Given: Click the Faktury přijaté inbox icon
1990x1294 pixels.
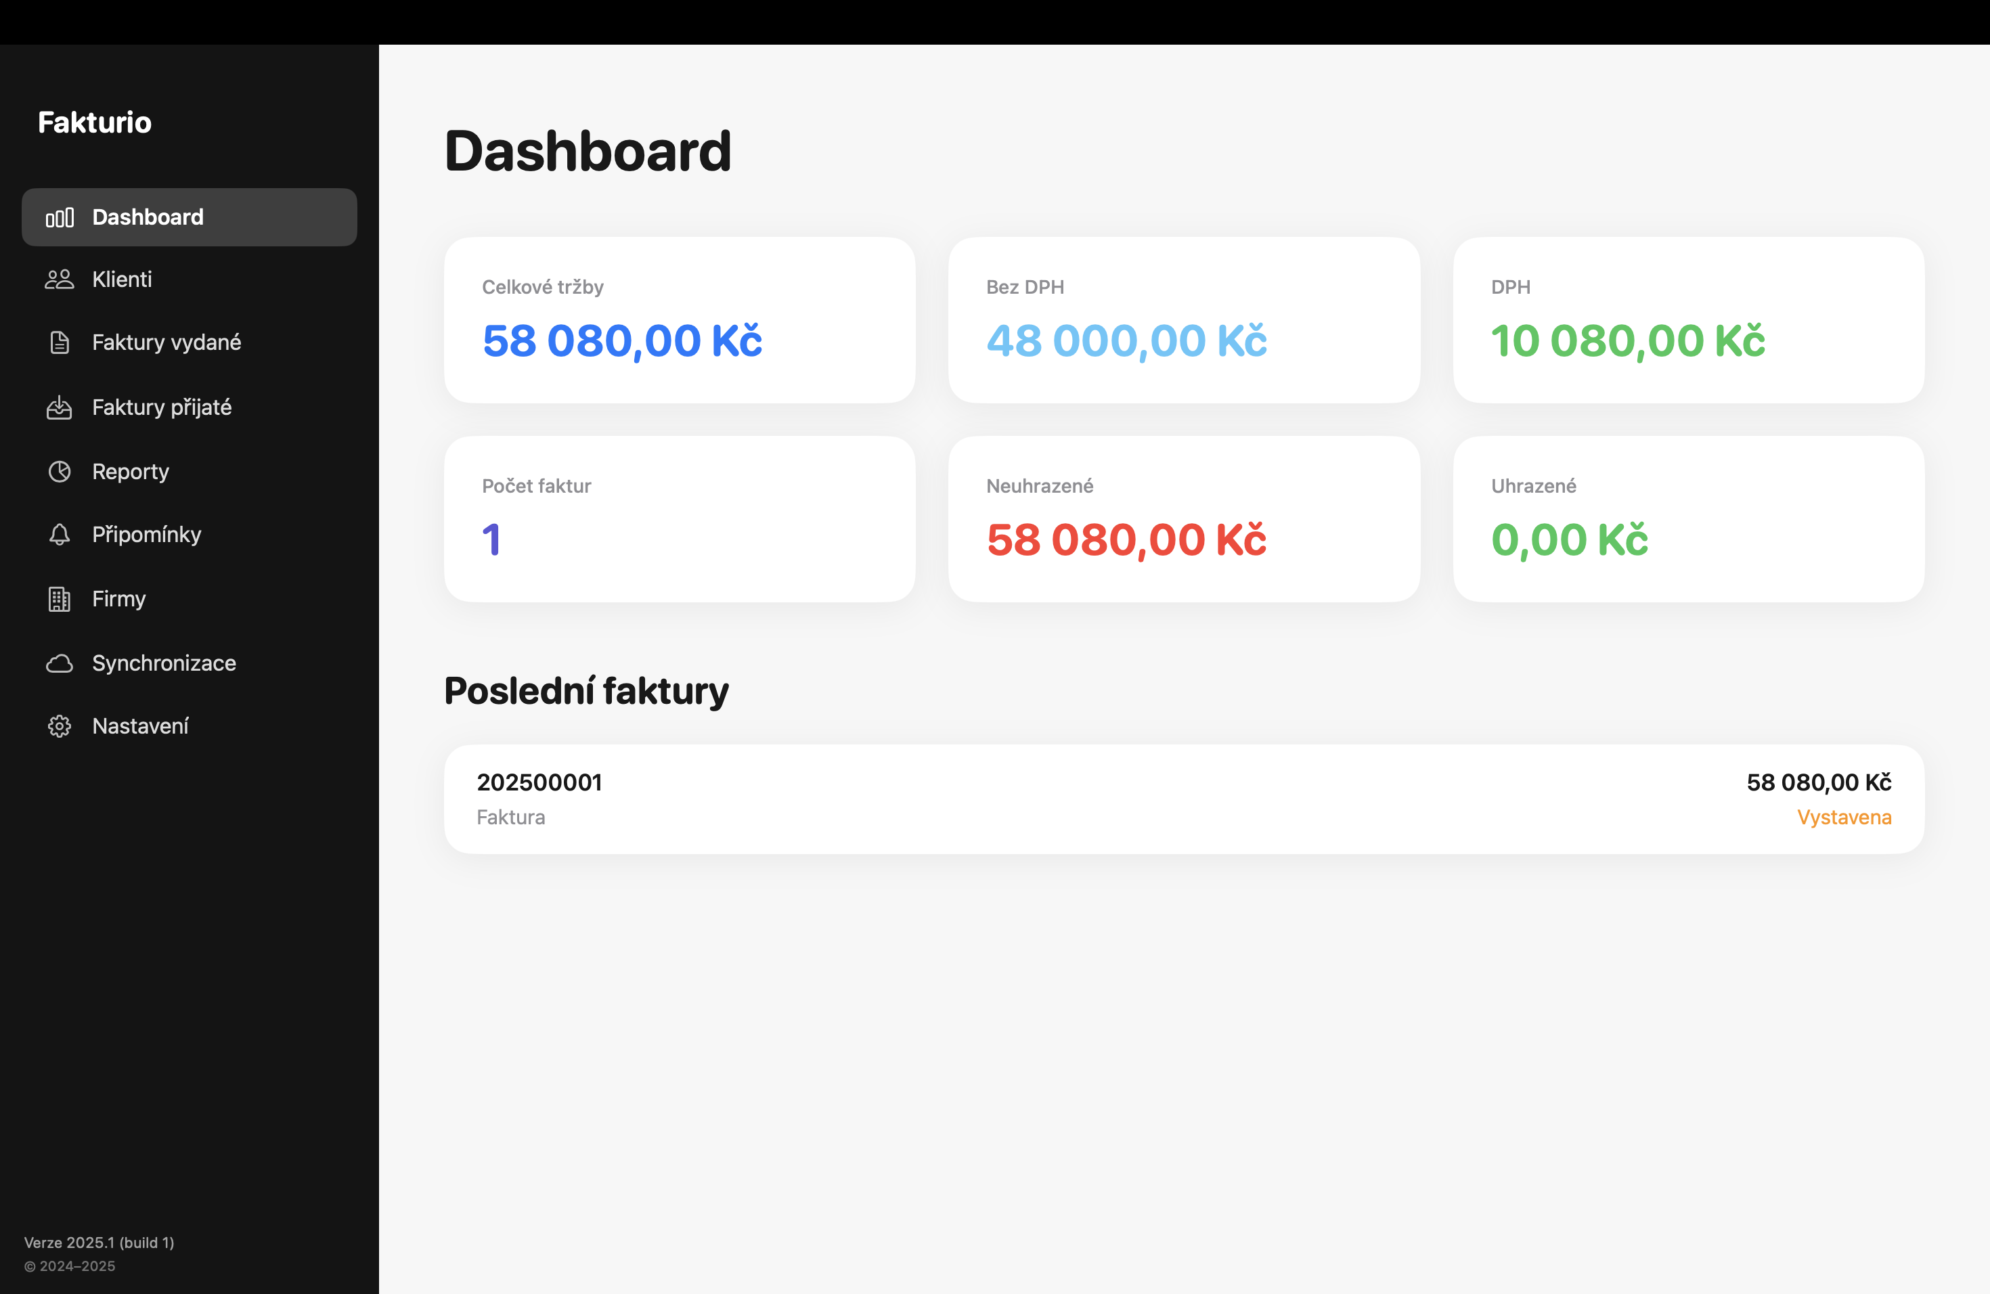Looking at the screenshot, I should click(x=60, y=407).
